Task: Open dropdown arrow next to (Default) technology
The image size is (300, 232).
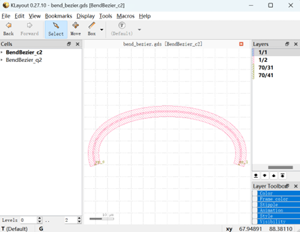Action: click(x=139, y=30)
